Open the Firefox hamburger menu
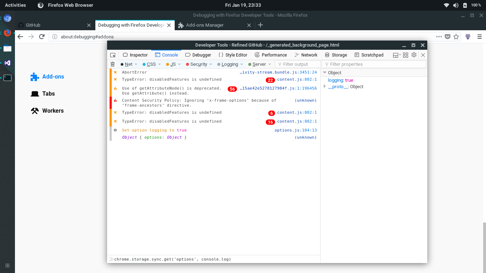Viewport: 486px width, 273px height. click(x=479, y=37)
